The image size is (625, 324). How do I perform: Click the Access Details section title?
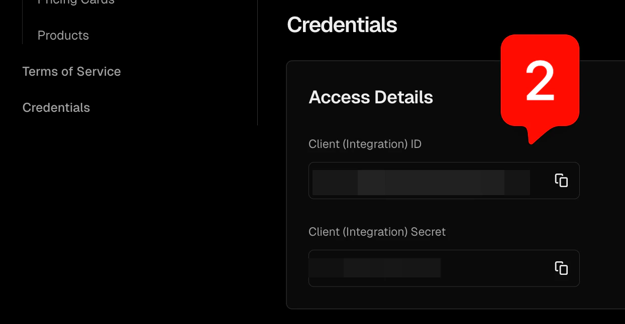coord(371,97)
